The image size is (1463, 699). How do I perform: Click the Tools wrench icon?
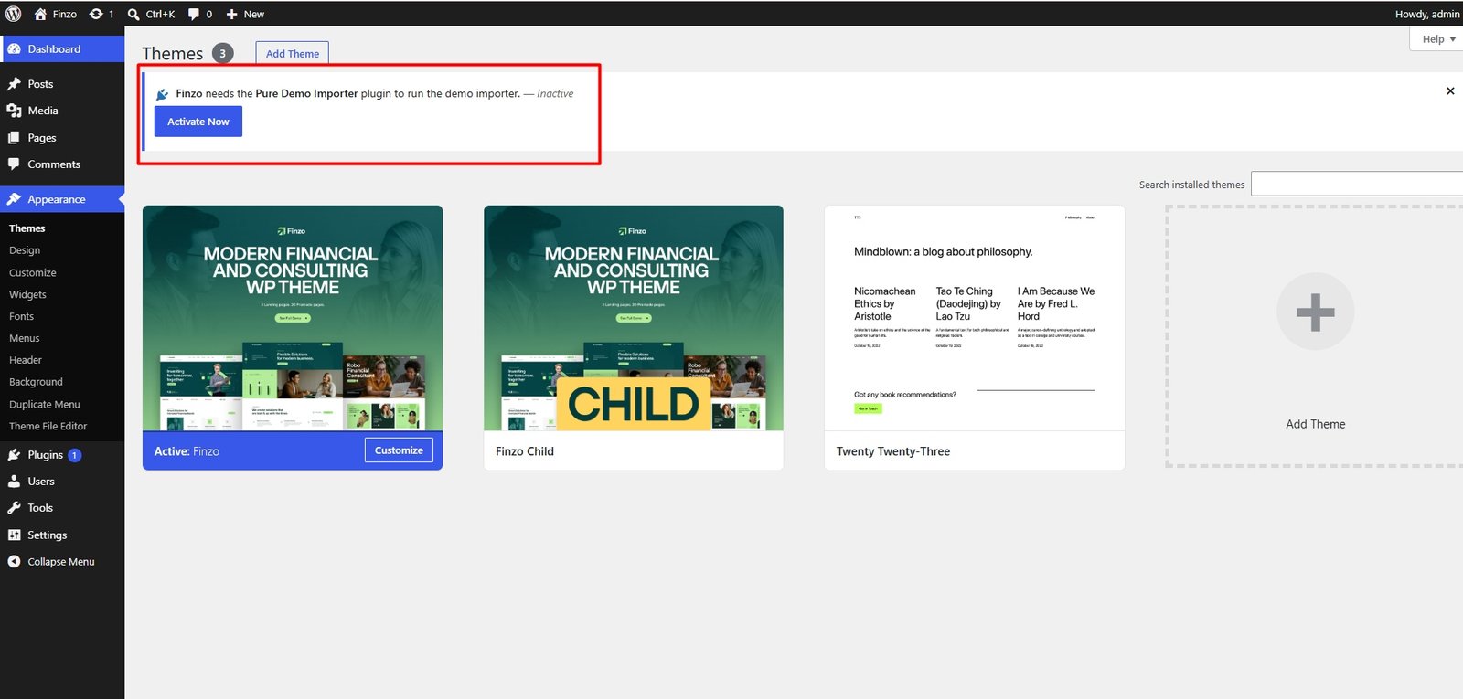14,508
